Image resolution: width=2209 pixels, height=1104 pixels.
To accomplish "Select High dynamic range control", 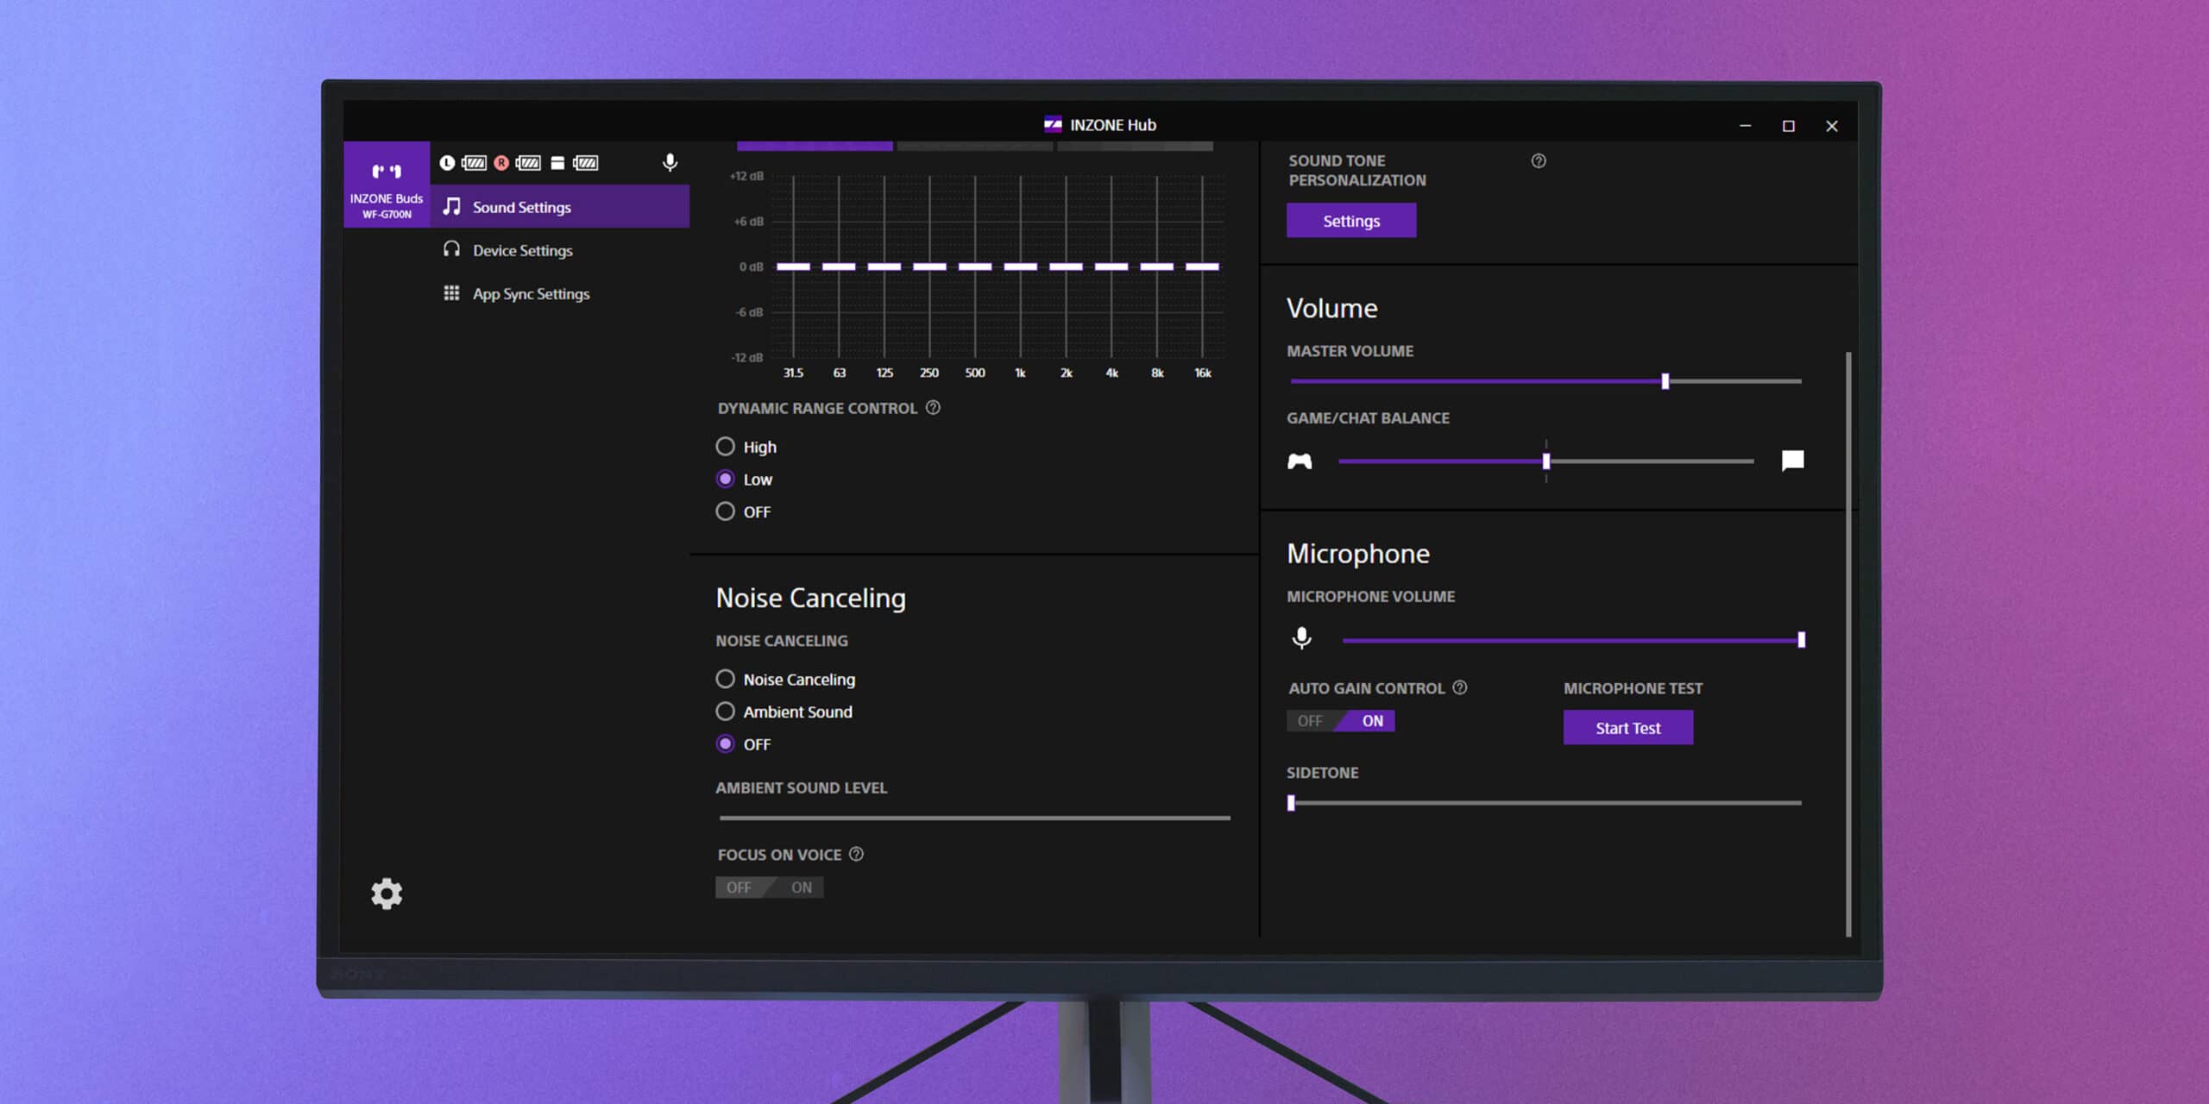I will [726, 447].
